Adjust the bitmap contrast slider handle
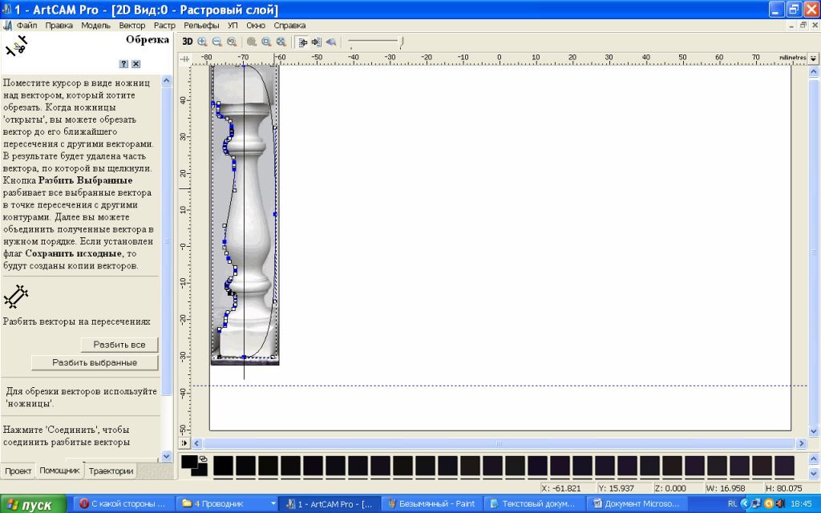The image size is (821, 513). 402,43
